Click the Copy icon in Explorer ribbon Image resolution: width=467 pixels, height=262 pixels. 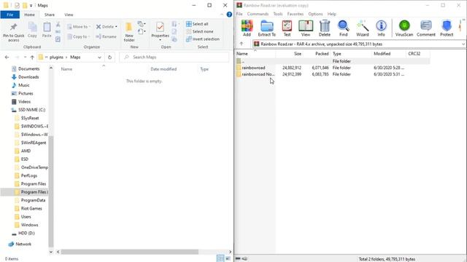pos(32,30)
